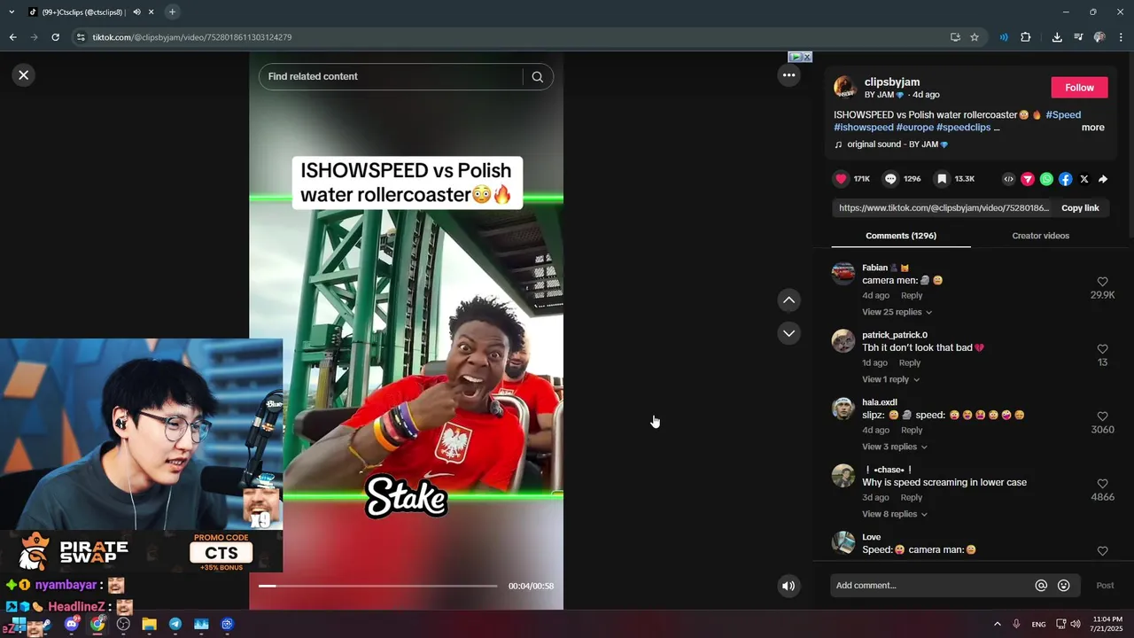Go to previous video with up arrow

pos(788,300)
